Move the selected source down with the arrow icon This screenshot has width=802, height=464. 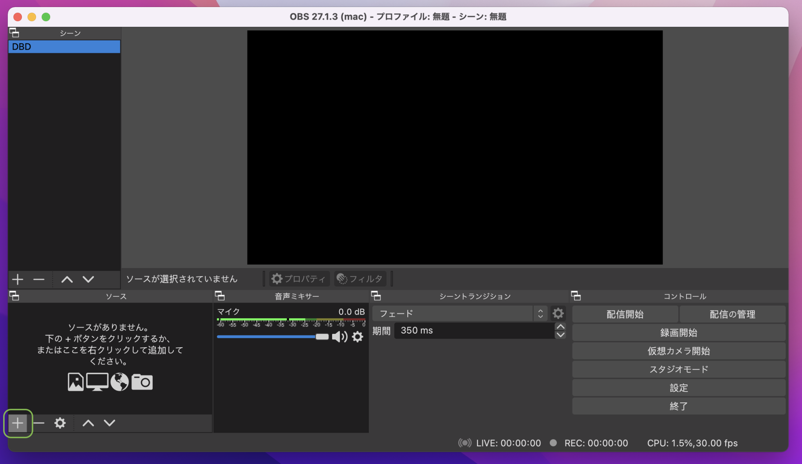coord(109,423)
